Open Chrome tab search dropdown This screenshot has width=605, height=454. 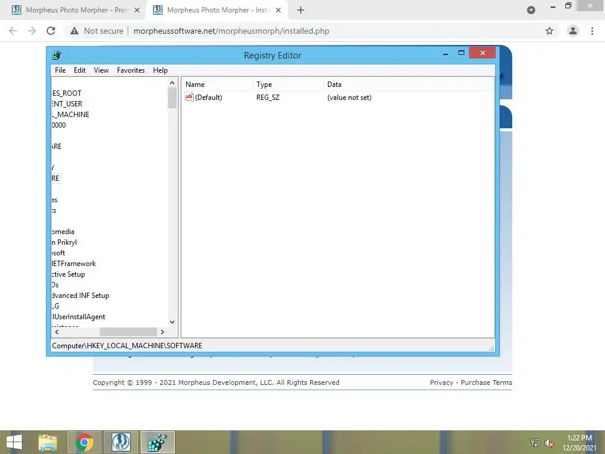point(531,11)
